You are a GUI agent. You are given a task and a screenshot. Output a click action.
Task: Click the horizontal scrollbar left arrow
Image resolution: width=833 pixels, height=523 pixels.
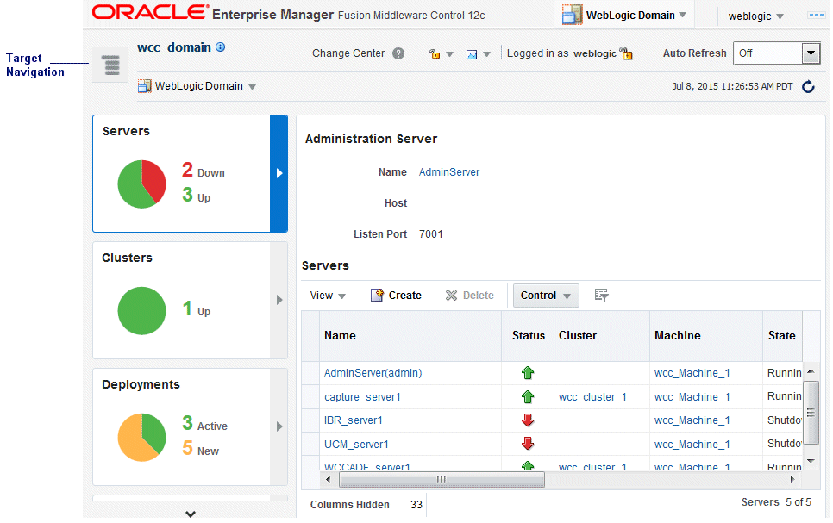pos(329,479)
